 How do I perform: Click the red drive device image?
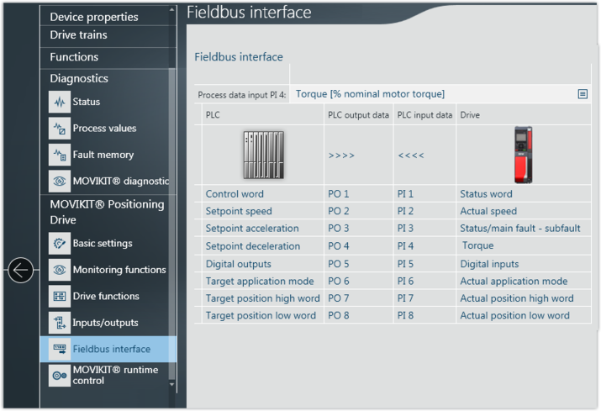(x=523, y=155)
